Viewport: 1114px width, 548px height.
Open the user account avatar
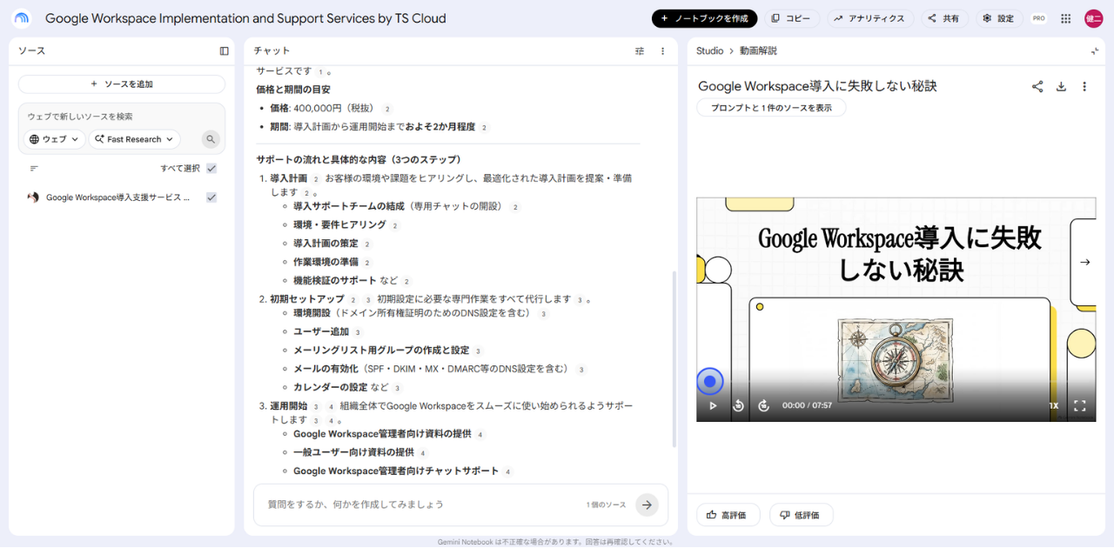1093,18
